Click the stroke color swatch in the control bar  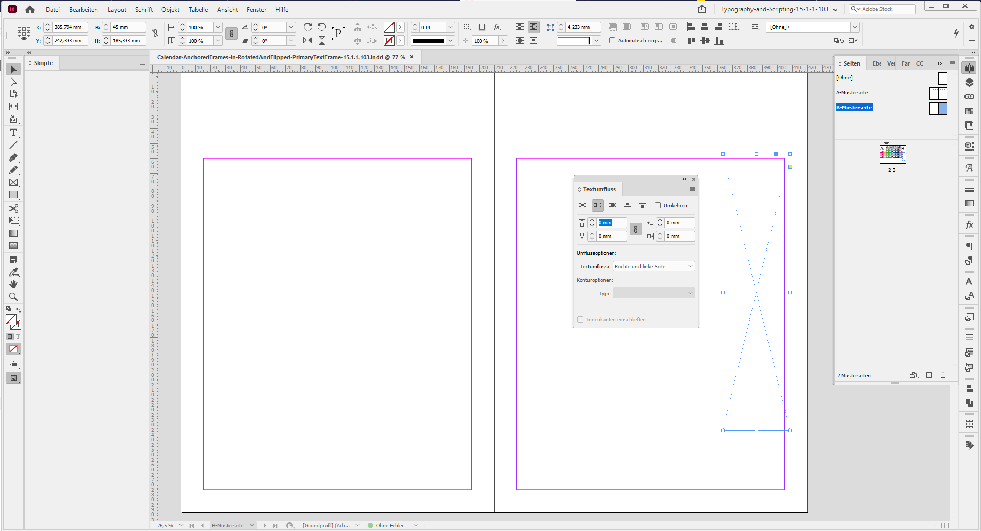(x=389, y=40)
